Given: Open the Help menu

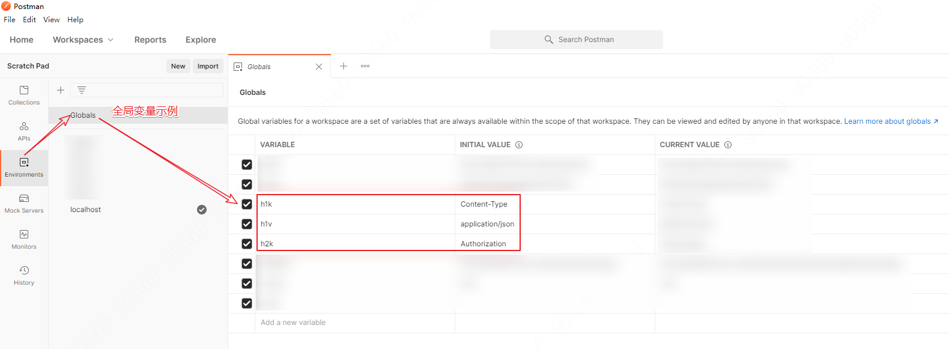Looking at the screenshot, I should (x=75, y=20).
